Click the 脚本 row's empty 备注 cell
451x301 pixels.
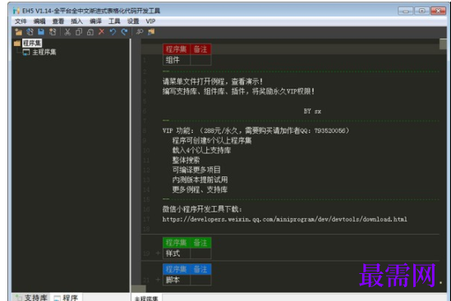(x=200, y=280)
